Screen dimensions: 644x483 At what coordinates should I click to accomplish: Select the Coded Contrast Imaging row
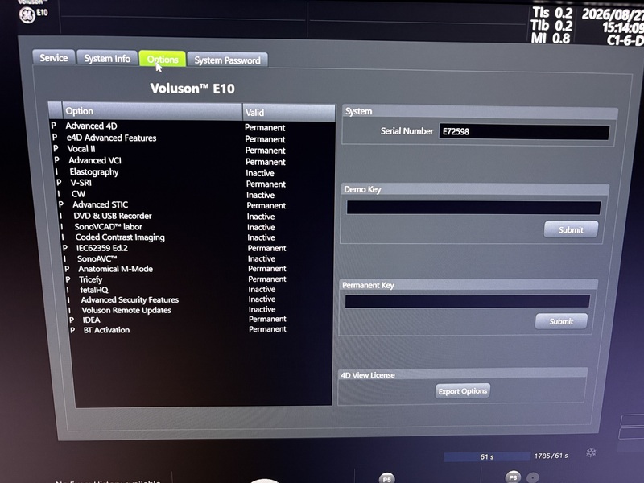196,237
